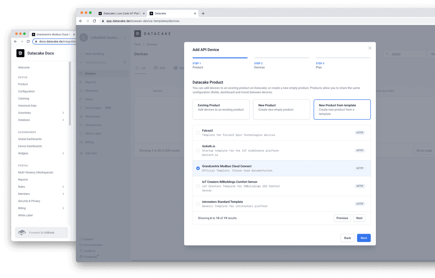Click back arrow in the Docs browser window
The width and height of the screenshot is (435, 278).
(16, 41)
